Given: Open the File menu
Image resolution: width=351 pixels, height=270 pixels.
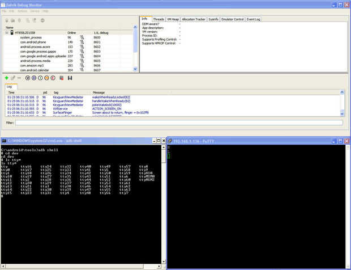Looking at the screenshot, I should coord(4,11).
